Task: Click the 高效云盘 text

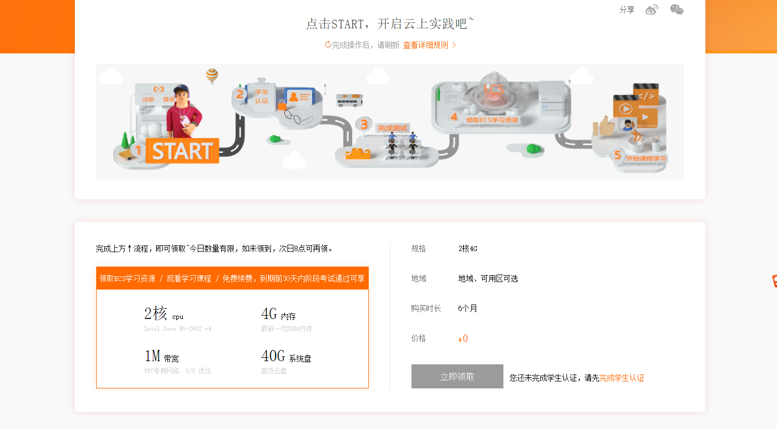Action: (x=274, y=371)
